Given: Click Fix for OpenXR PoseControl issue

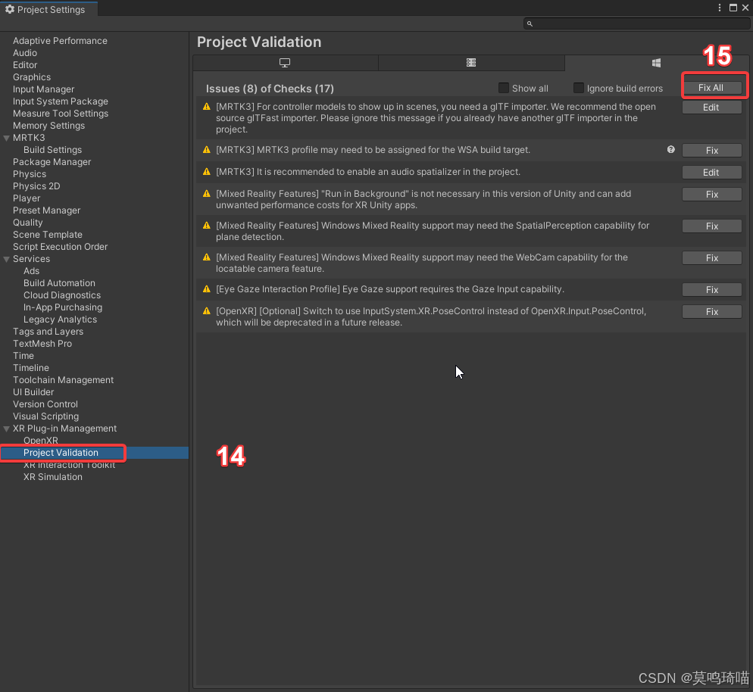Looking at the screenshot, I should tap(711, 312).
